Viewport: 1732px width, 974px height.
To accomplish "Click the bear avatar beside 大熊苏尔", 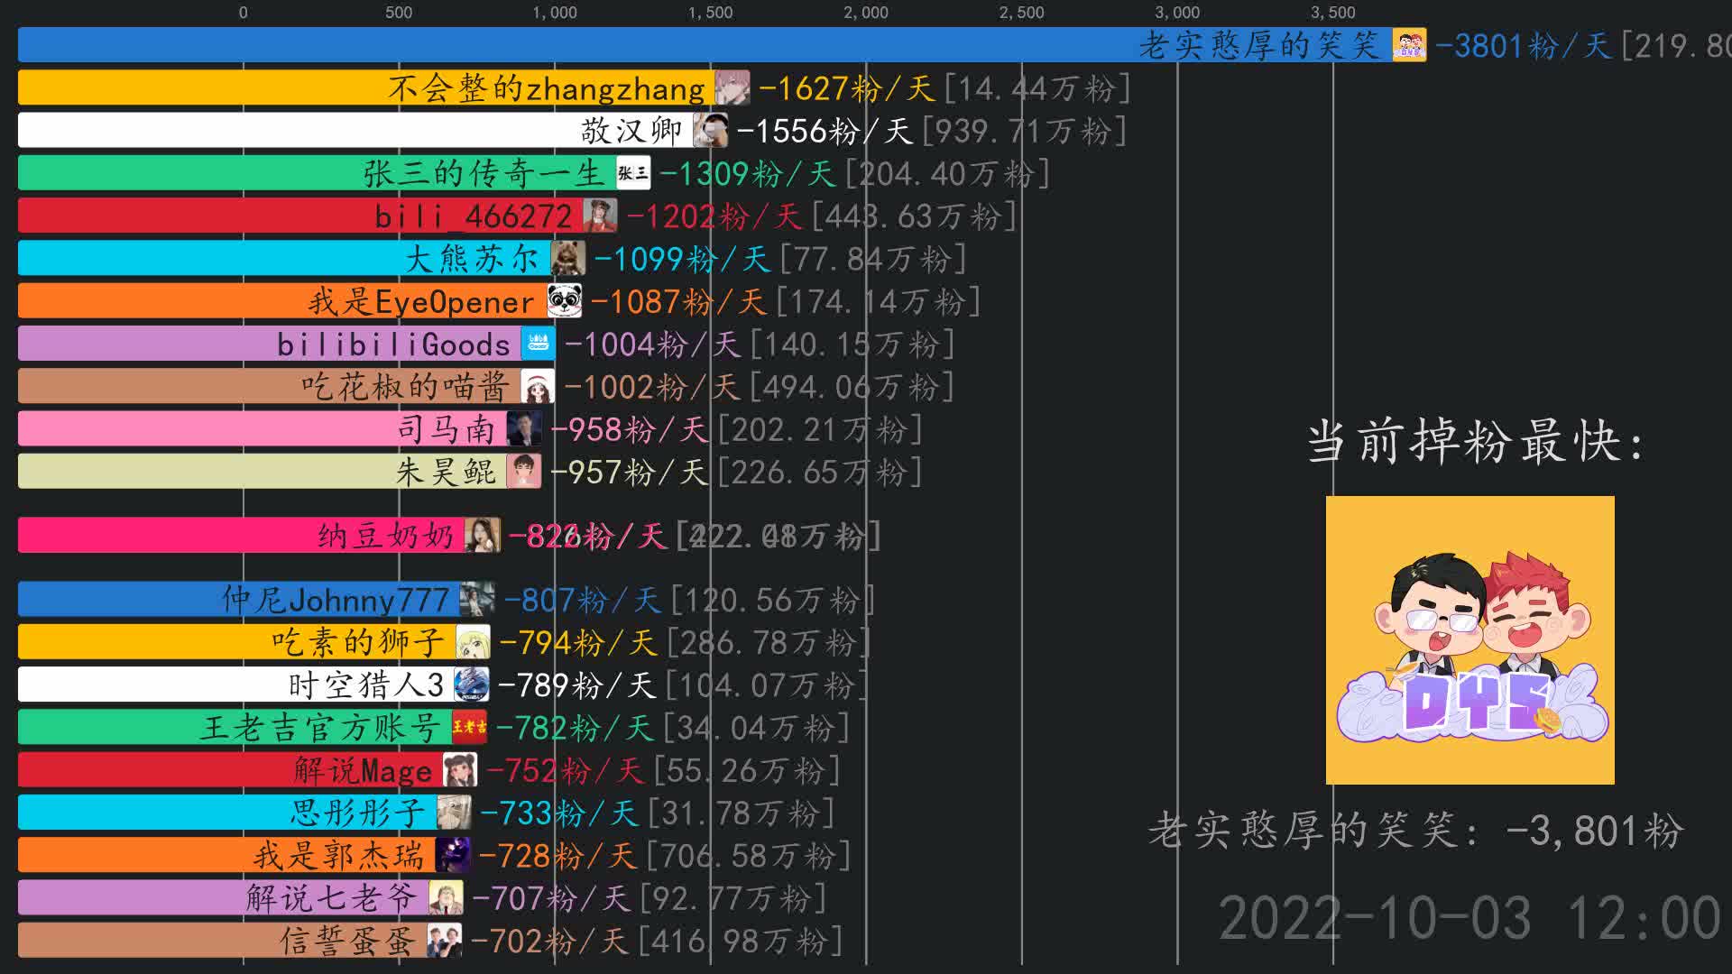I will tap(568, 258).
